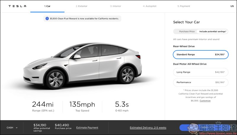
Task: Click the blue info icon in the banner
Action: (x=47, y=18)
